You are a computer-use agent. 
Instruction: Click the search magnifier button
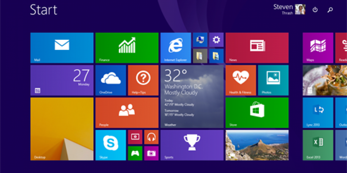pos(330,10)
